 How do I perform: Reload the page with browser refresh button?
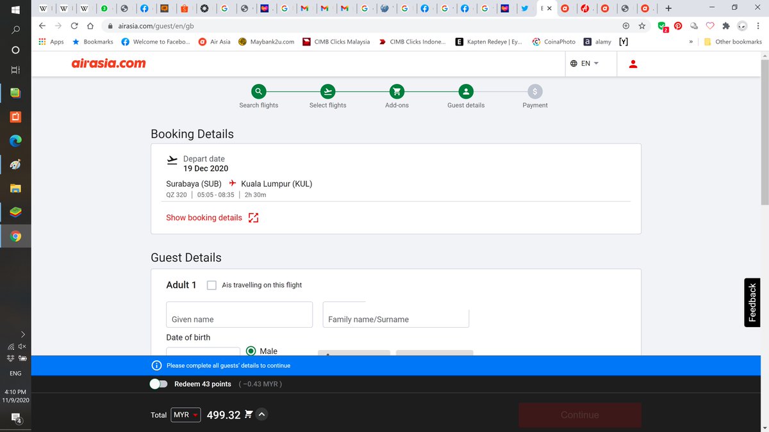(74, 26)
